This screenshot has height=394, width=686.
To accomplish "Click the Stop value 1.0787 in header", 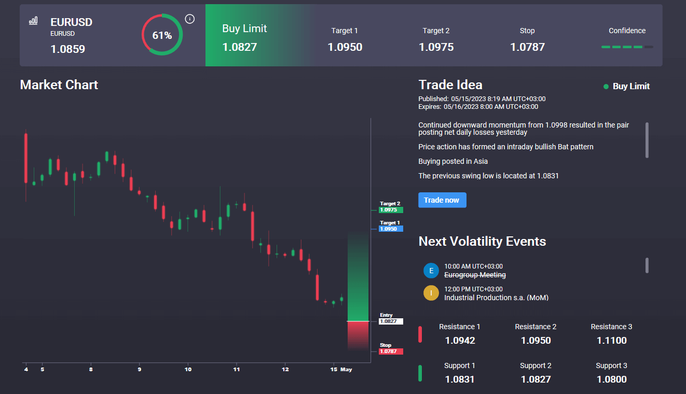I will 527,47.
